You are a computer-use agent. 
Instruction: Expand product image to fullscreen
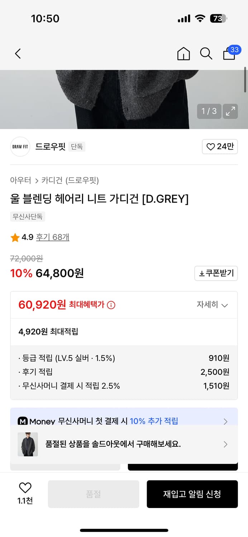[x=230, y=111]
